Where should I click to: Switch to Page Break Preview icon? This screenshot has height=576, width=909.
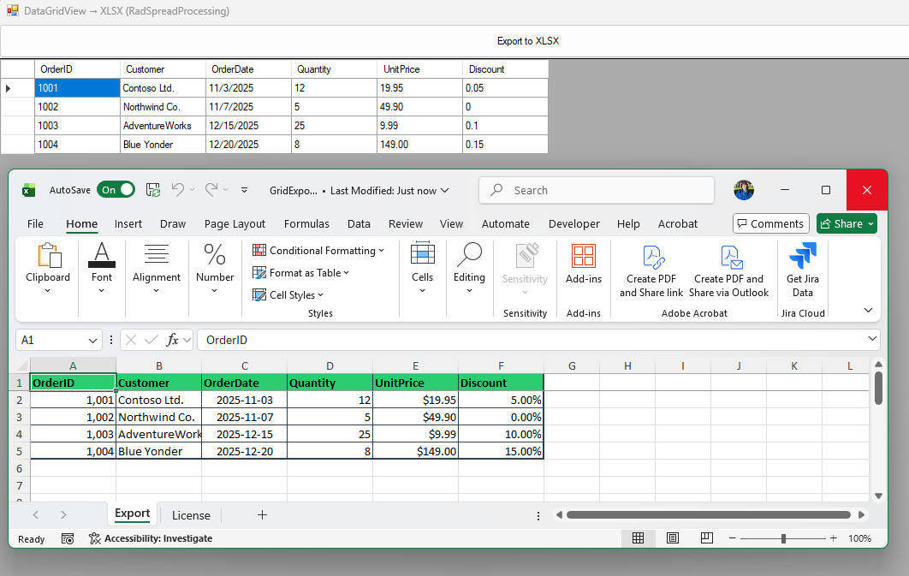tap(707, 538)
